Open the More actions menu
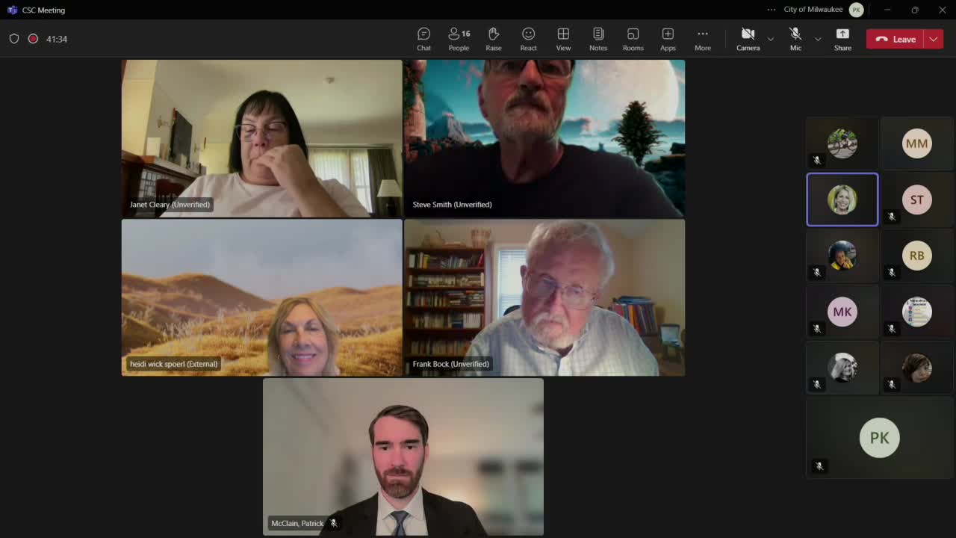956x538 pixels. 703,39
